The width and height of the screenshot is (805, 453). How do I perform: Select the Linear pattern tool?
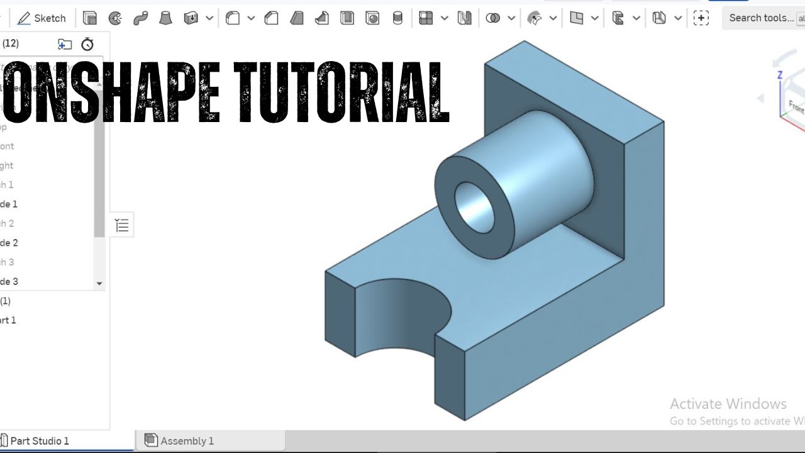coord(426,18)
